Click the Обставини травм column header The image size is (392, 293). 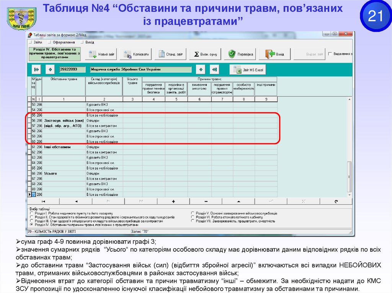(64, 86)
